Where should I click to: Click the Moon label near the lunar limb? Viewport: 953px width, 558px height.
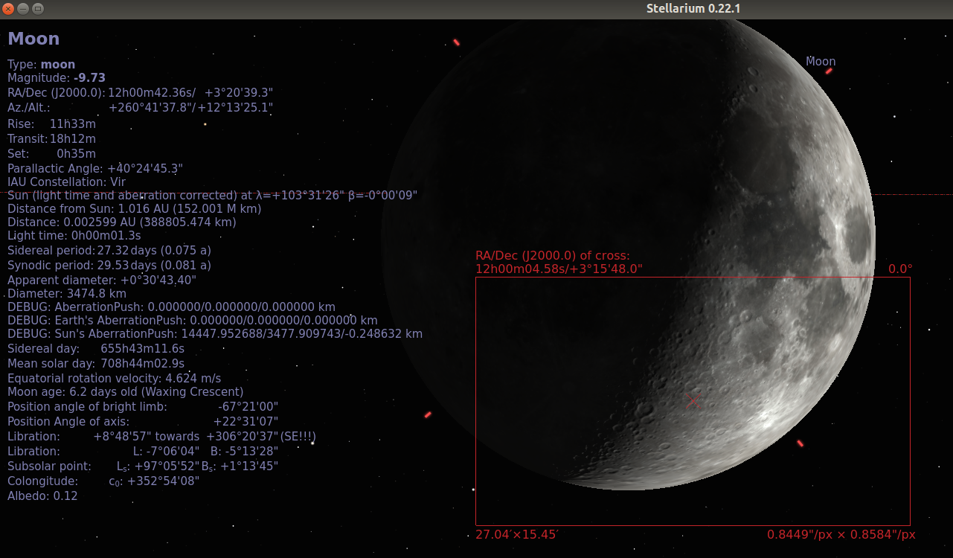click(821, 62)
